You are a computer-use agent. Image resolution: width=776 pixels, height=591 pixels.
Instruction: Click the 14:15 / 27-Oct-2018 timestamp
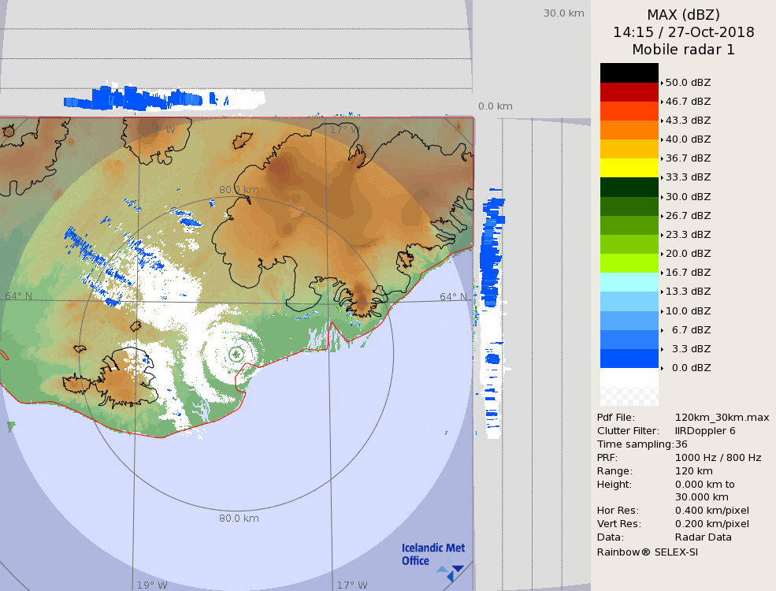(683, 32)
